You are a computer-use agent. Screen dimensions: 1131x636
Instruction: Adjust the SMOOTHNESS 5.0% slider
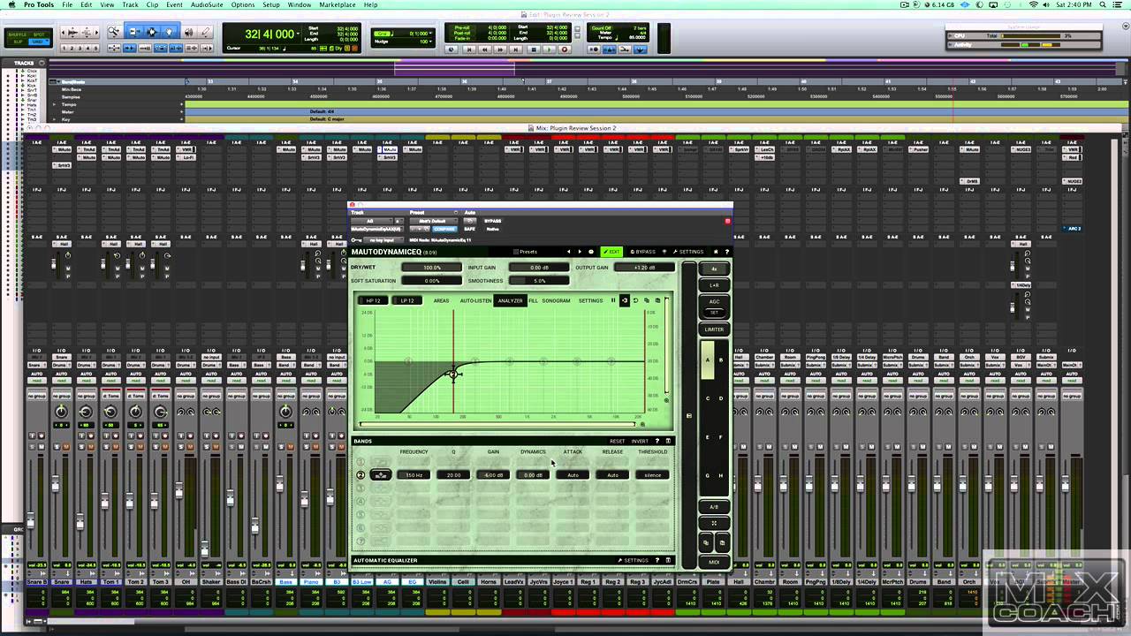coord(539,281)
